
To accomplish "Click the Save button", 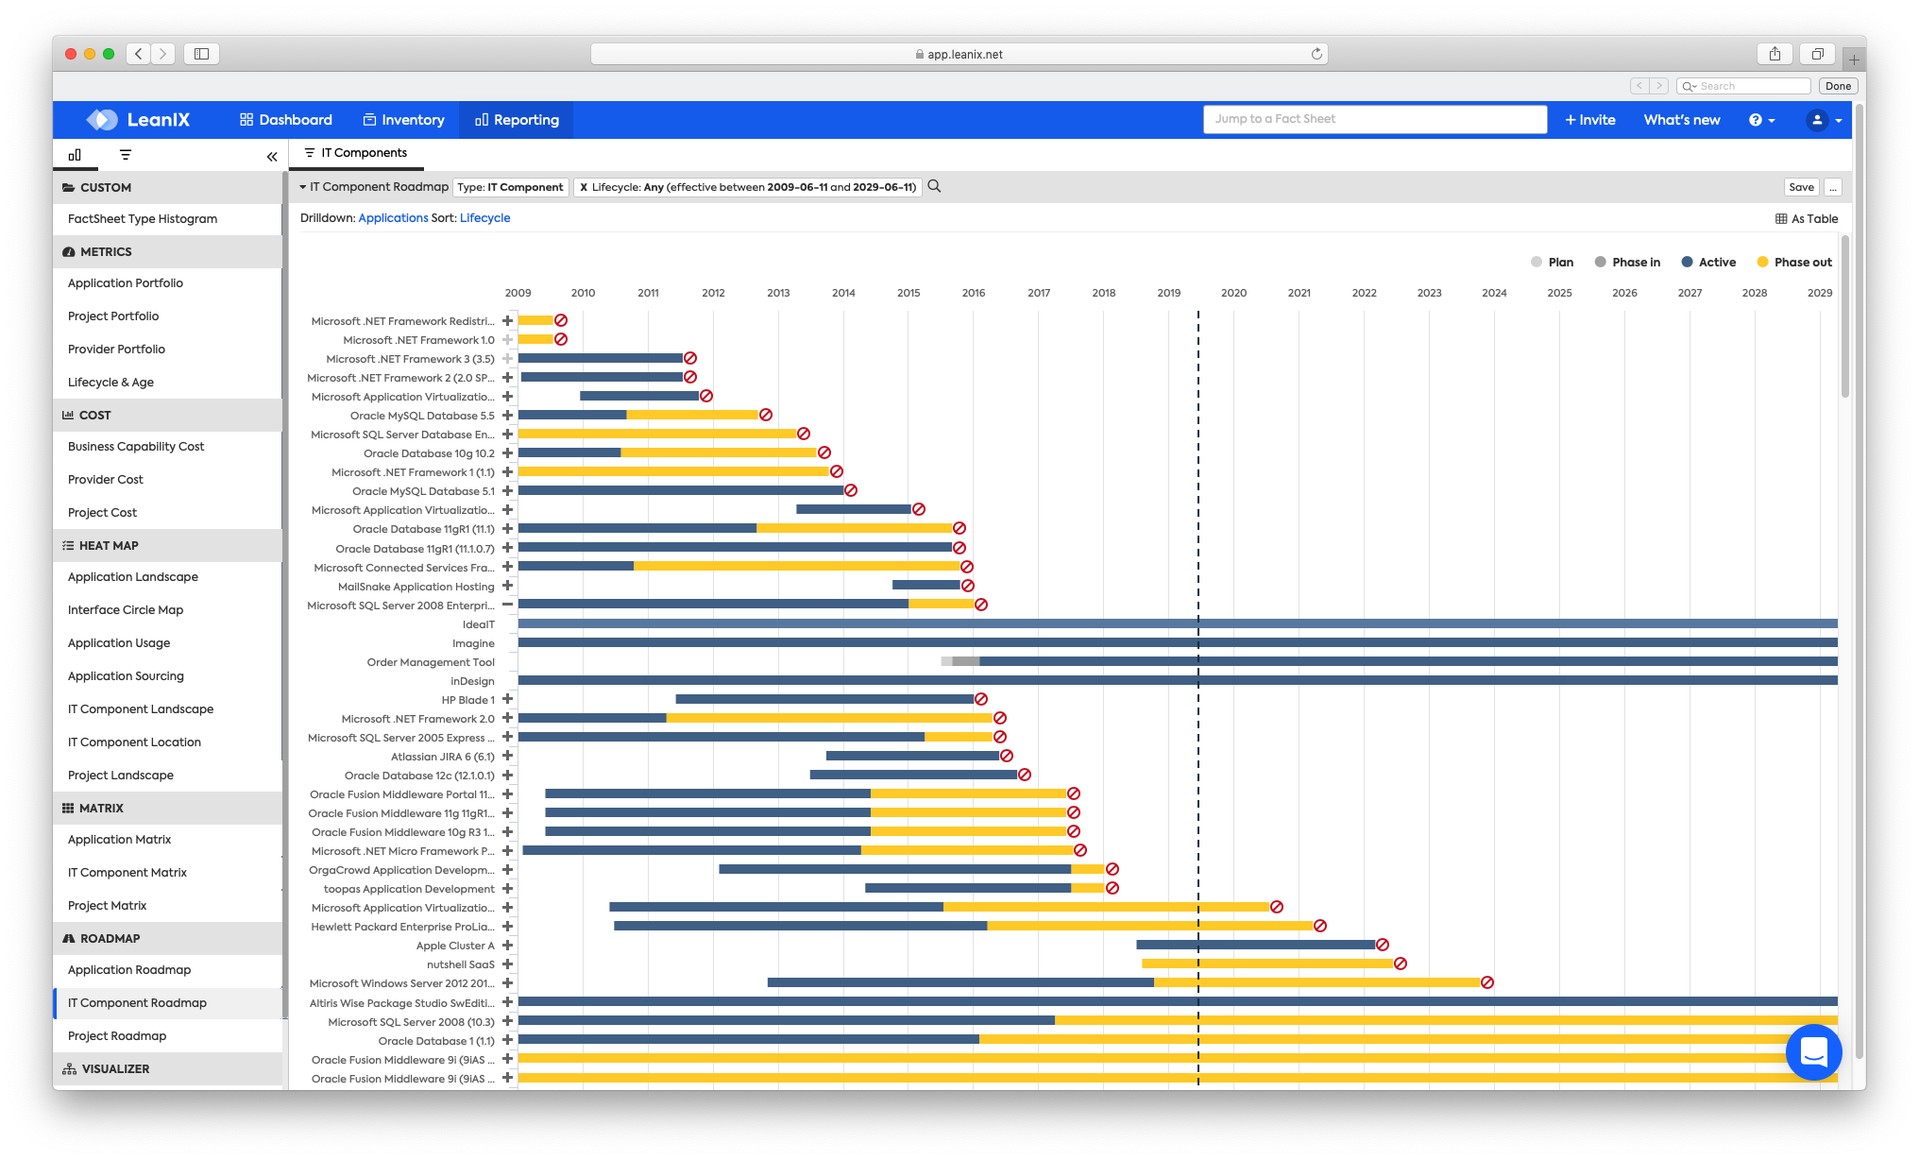I will pyautogui.click(x=1801, y=187).
